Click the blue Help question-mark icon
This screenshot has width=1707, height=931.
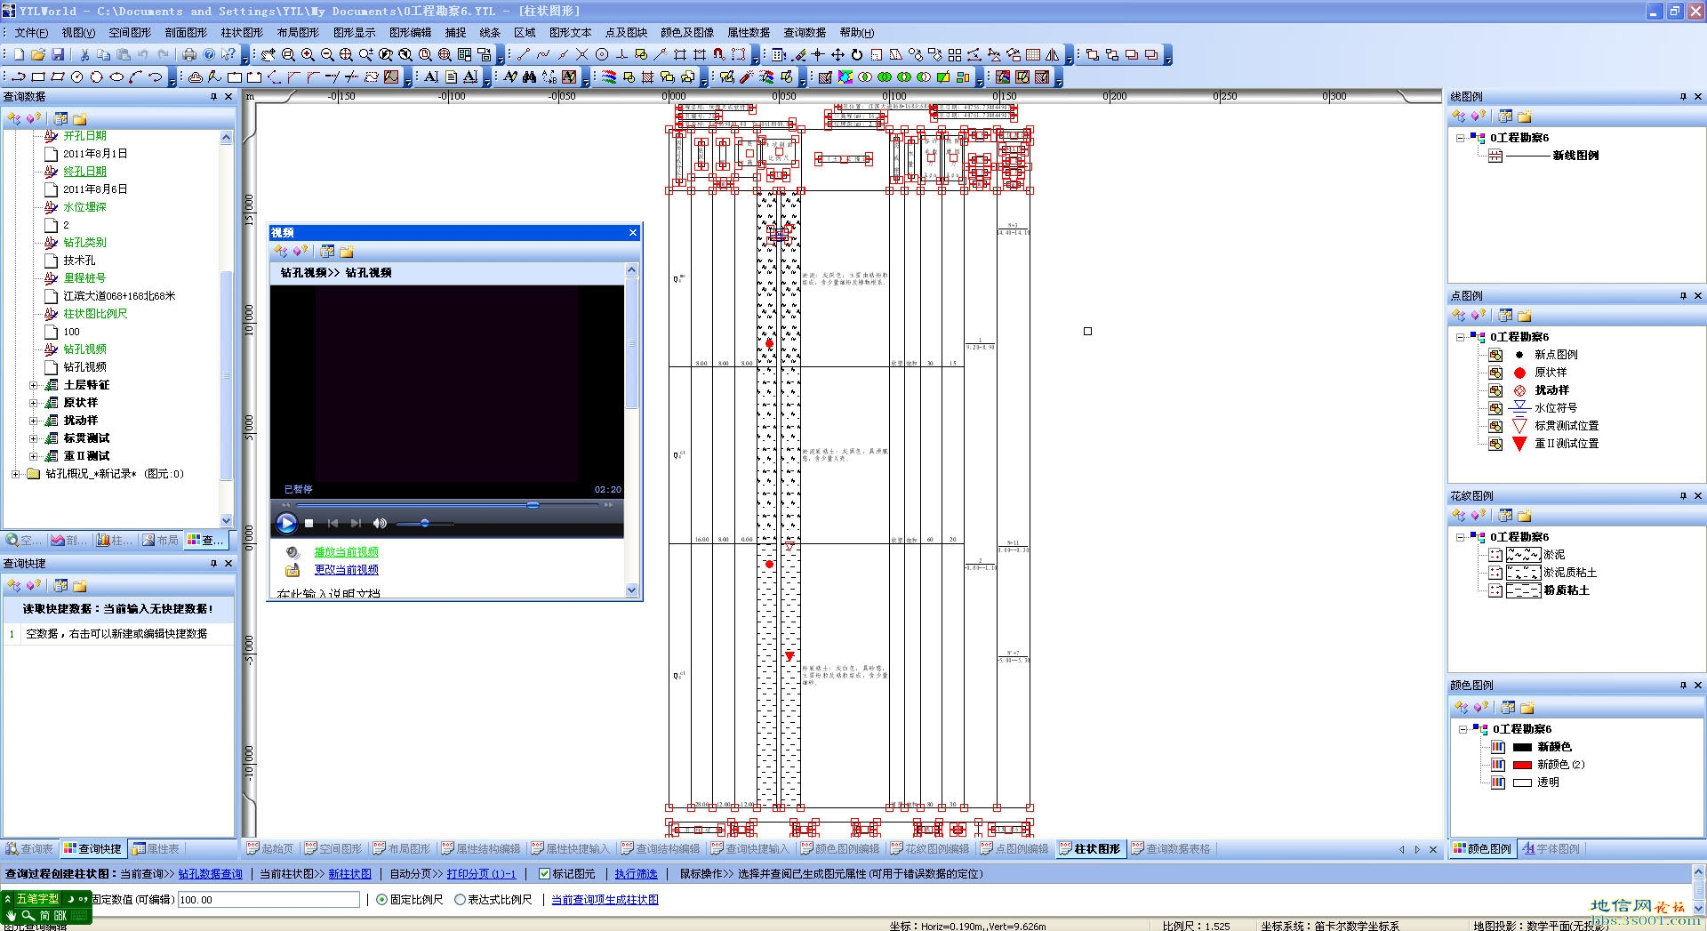[x=209, y=54]
